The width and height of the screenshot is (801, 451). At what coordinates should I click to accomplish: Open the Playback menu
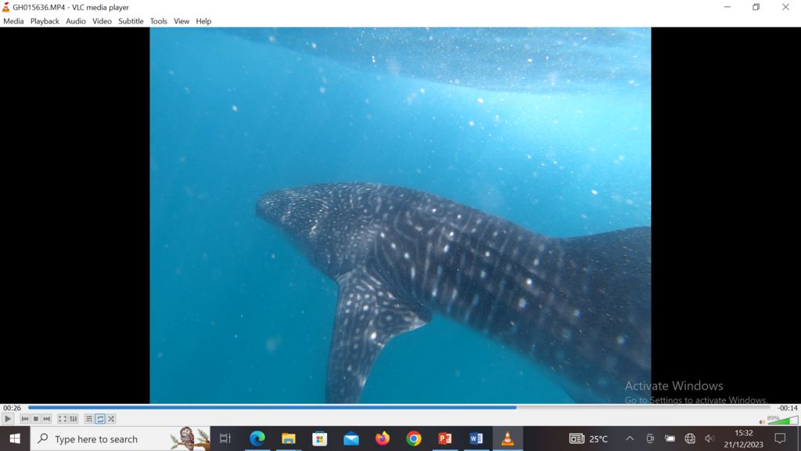45,21
